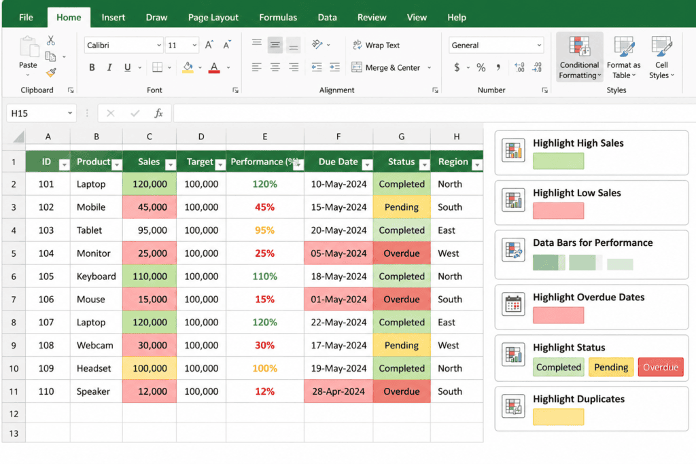
Task: Select Top Align icon
Action: [256, 43]
